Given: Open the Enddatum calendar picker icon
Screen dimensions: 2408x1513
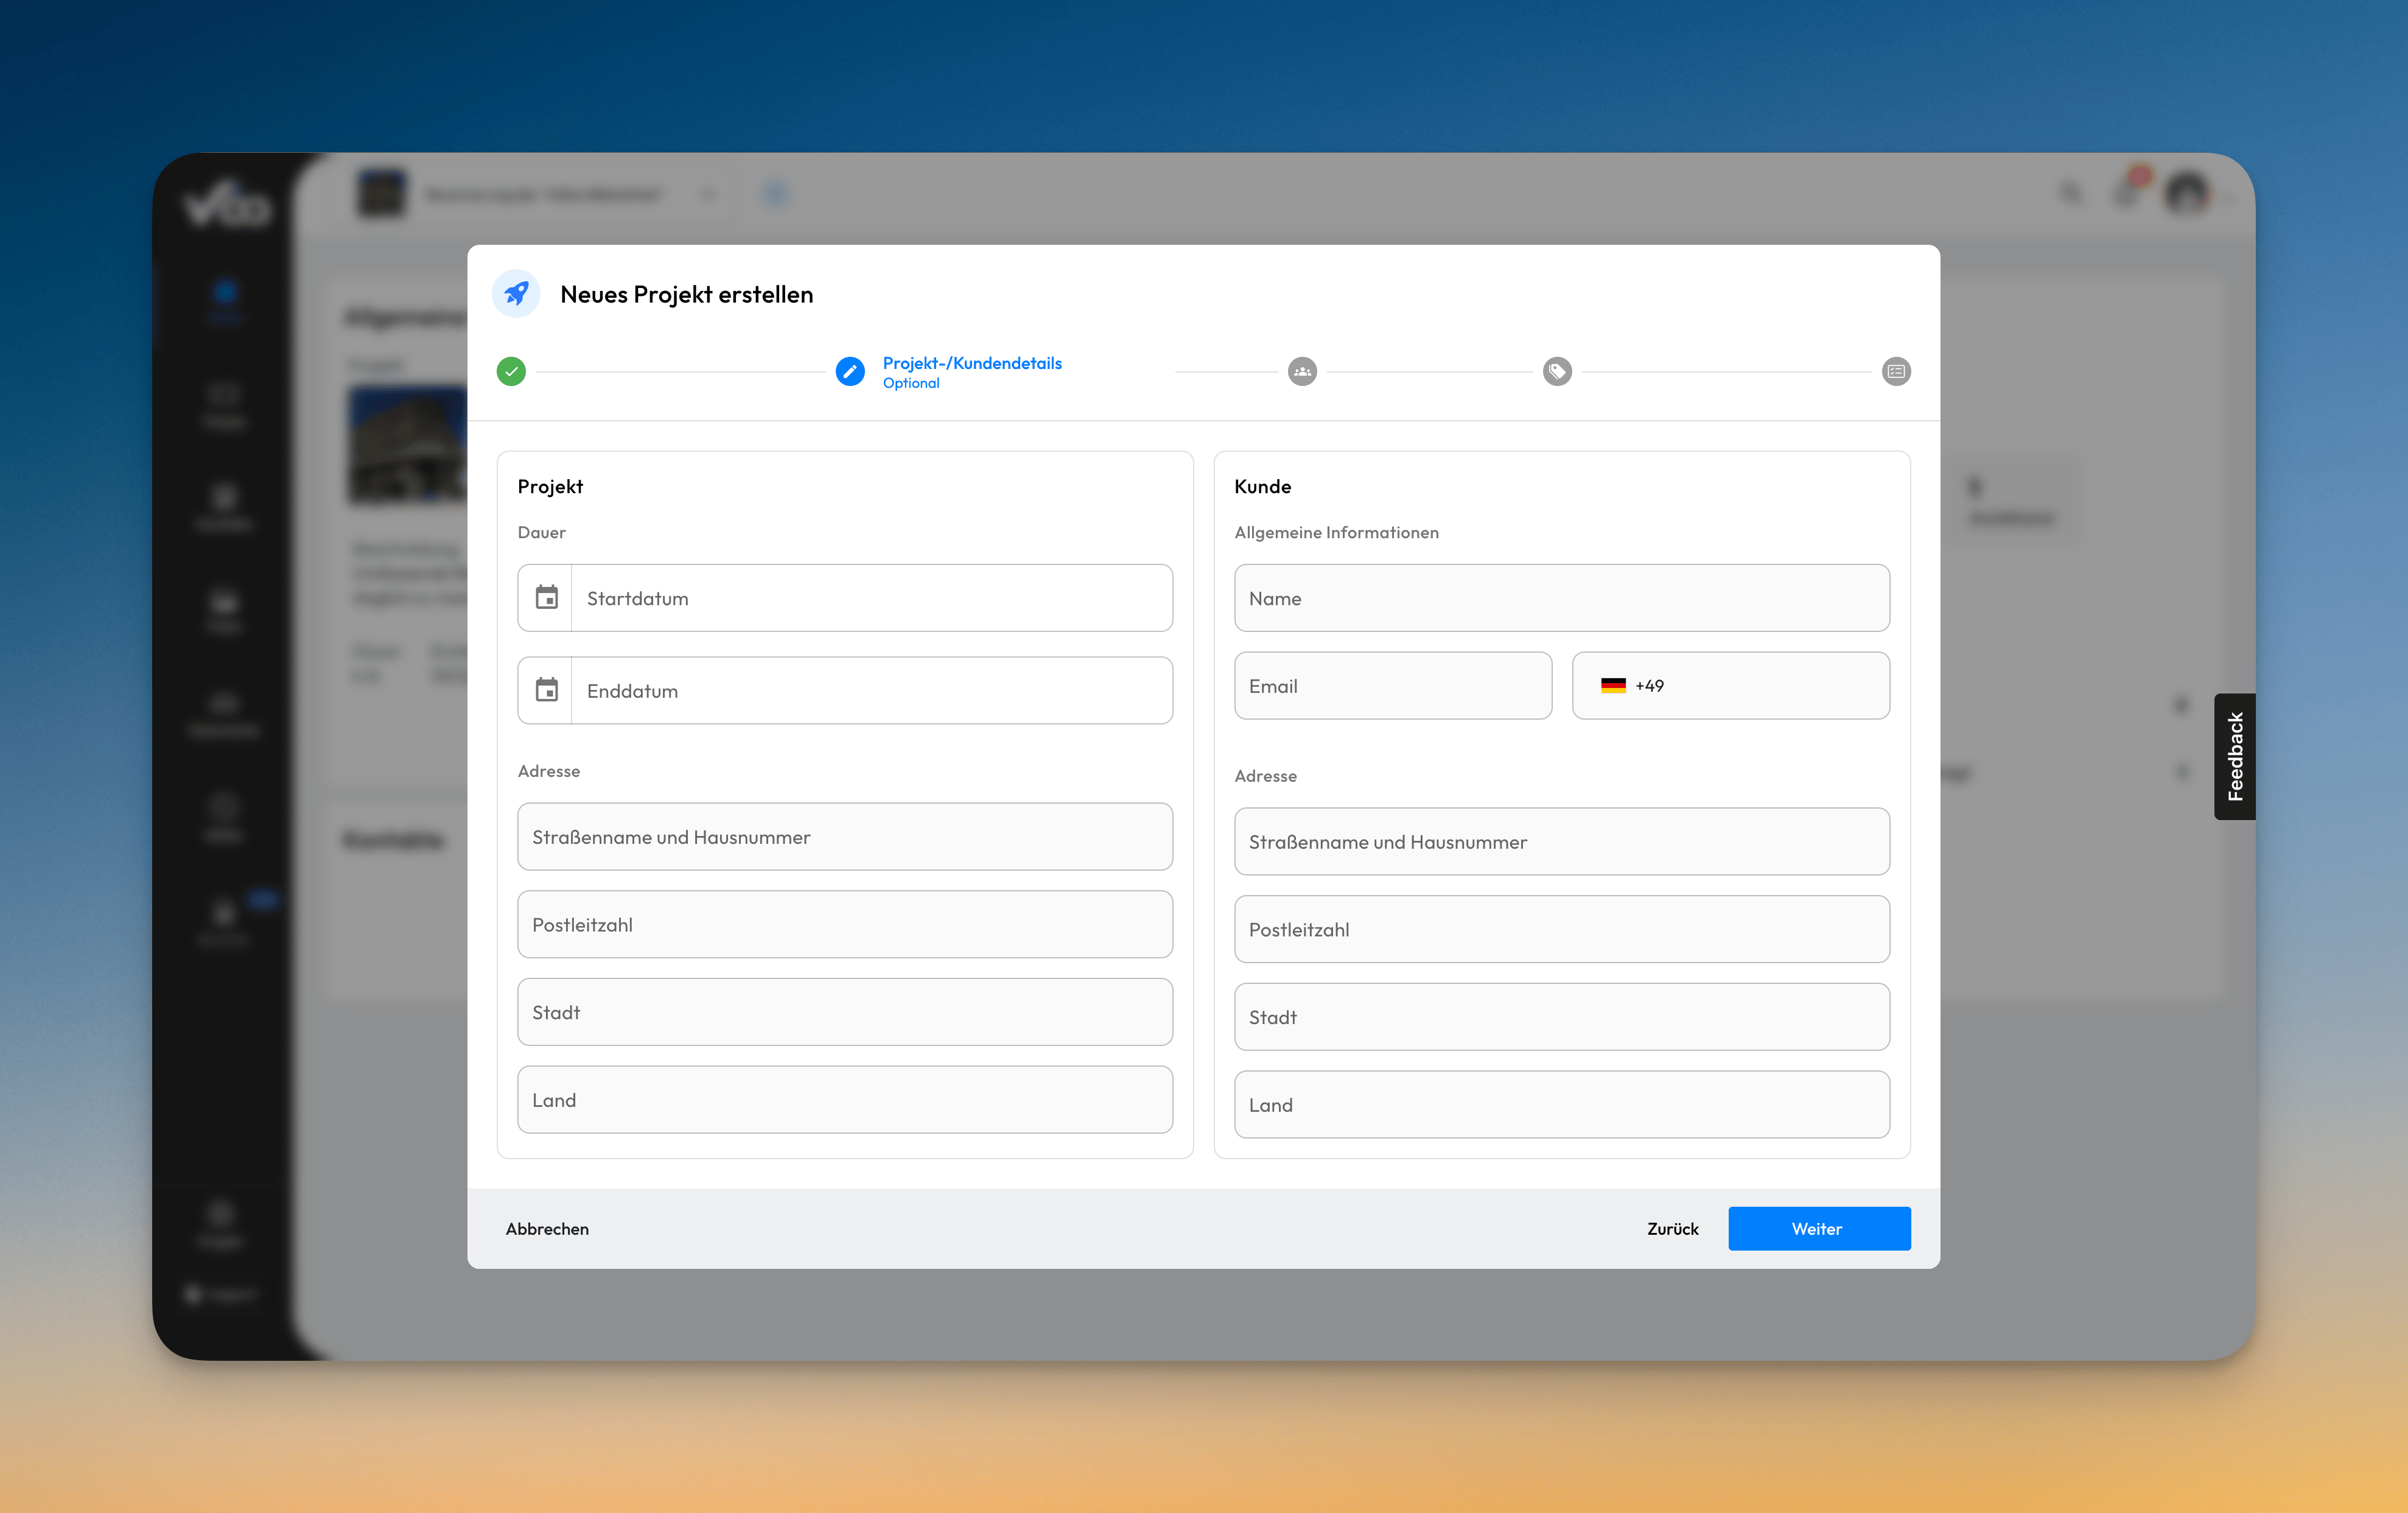Looking at the screenshot, I should point(546,689).
